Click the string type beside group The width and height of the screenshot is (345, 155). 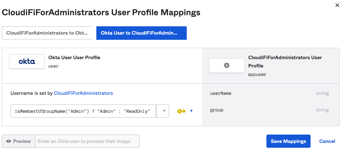322,110
